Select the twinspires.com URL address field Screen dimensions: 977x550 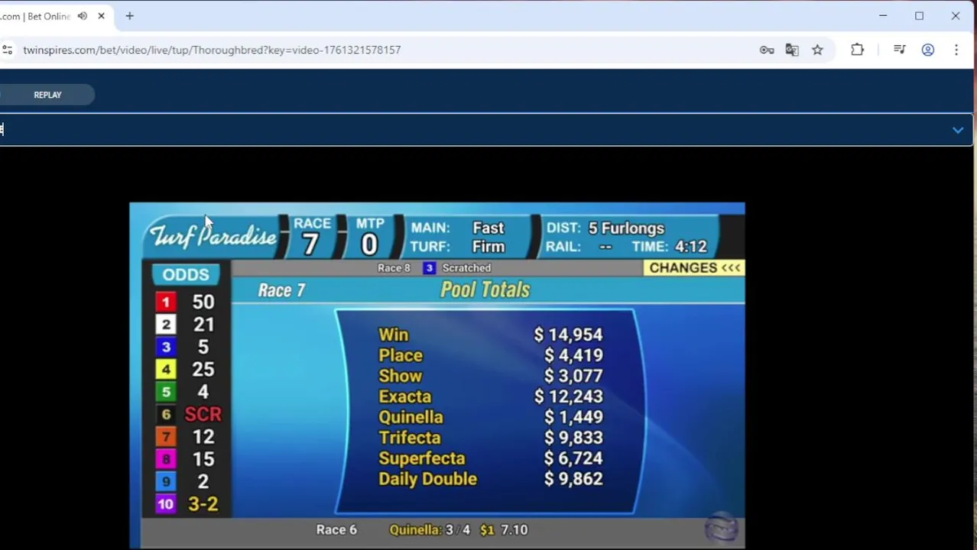coord(212,50)
